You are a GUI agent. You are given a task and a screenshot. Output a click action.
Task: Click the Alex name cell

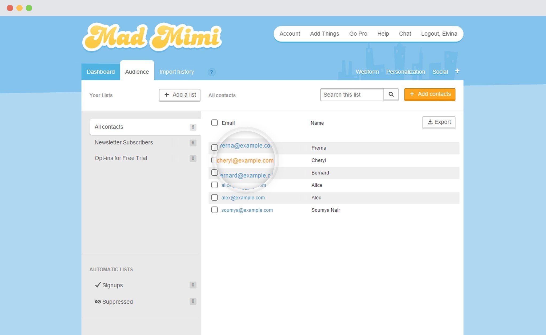(x=316, y=198)
